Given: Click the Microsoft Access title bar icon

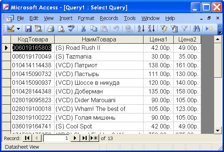Looking at the screenshot, I should pos(6,7).
